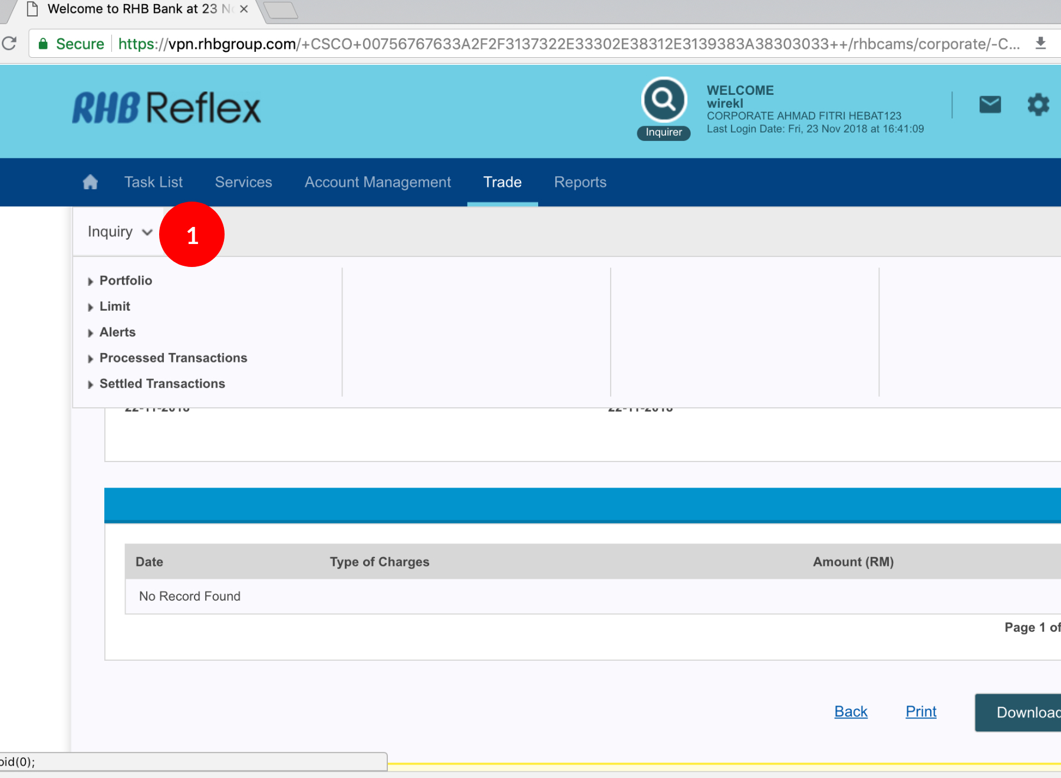Open the settings gear icon
This screenshot has width=1061, height=778.
[x=1038, y=105]
